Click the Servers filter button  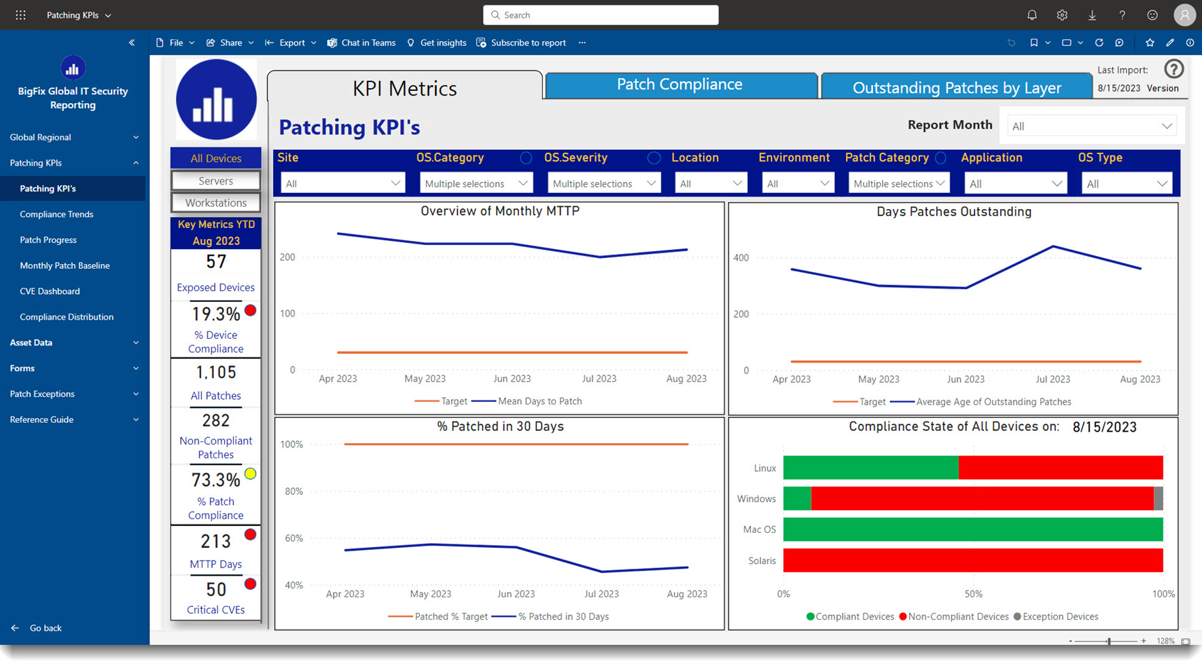215,181
